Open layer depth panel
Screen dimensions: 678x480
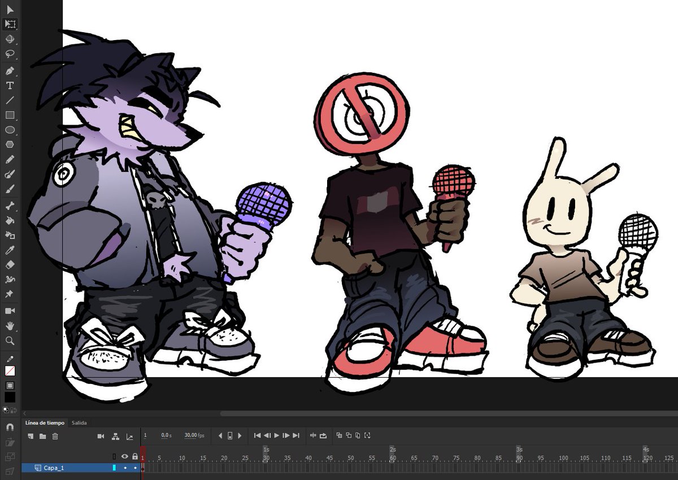pos(129,436)
